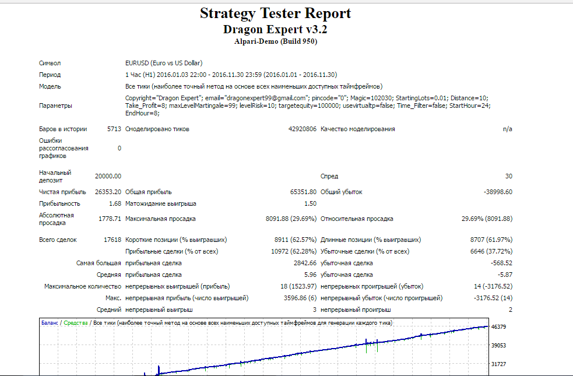Click Всего сделок value 17618

(x=112, y=240)
